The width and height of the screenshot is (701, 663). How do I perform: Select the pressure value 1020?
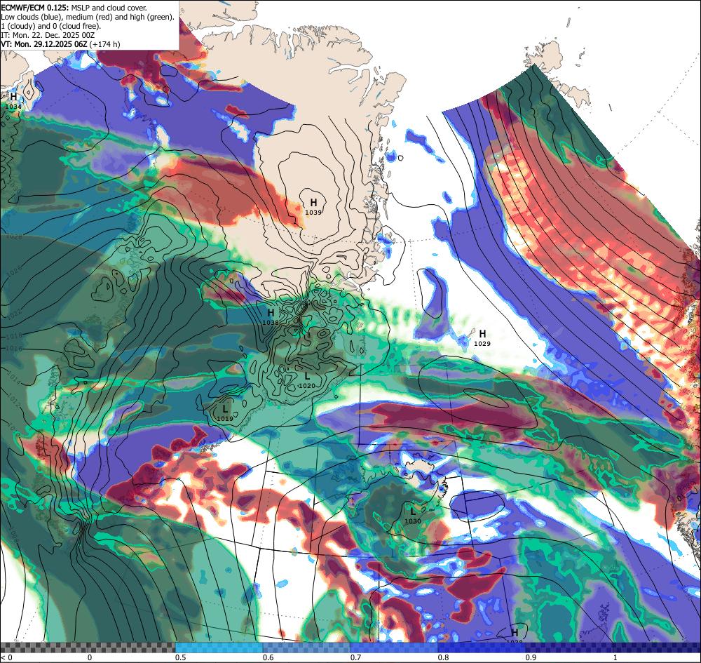click(x=307, y=386)
